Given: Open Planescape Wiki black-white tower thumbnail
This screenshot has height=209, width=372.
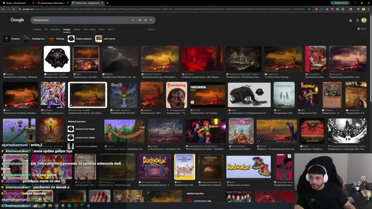Looking at the screenshot, I should click(347, 131).
